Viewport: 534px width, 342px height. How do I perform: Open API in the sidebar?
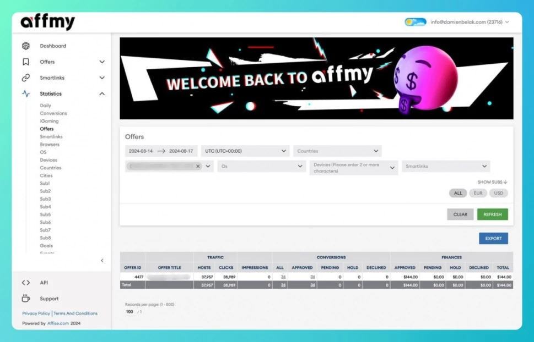point(44,283)
